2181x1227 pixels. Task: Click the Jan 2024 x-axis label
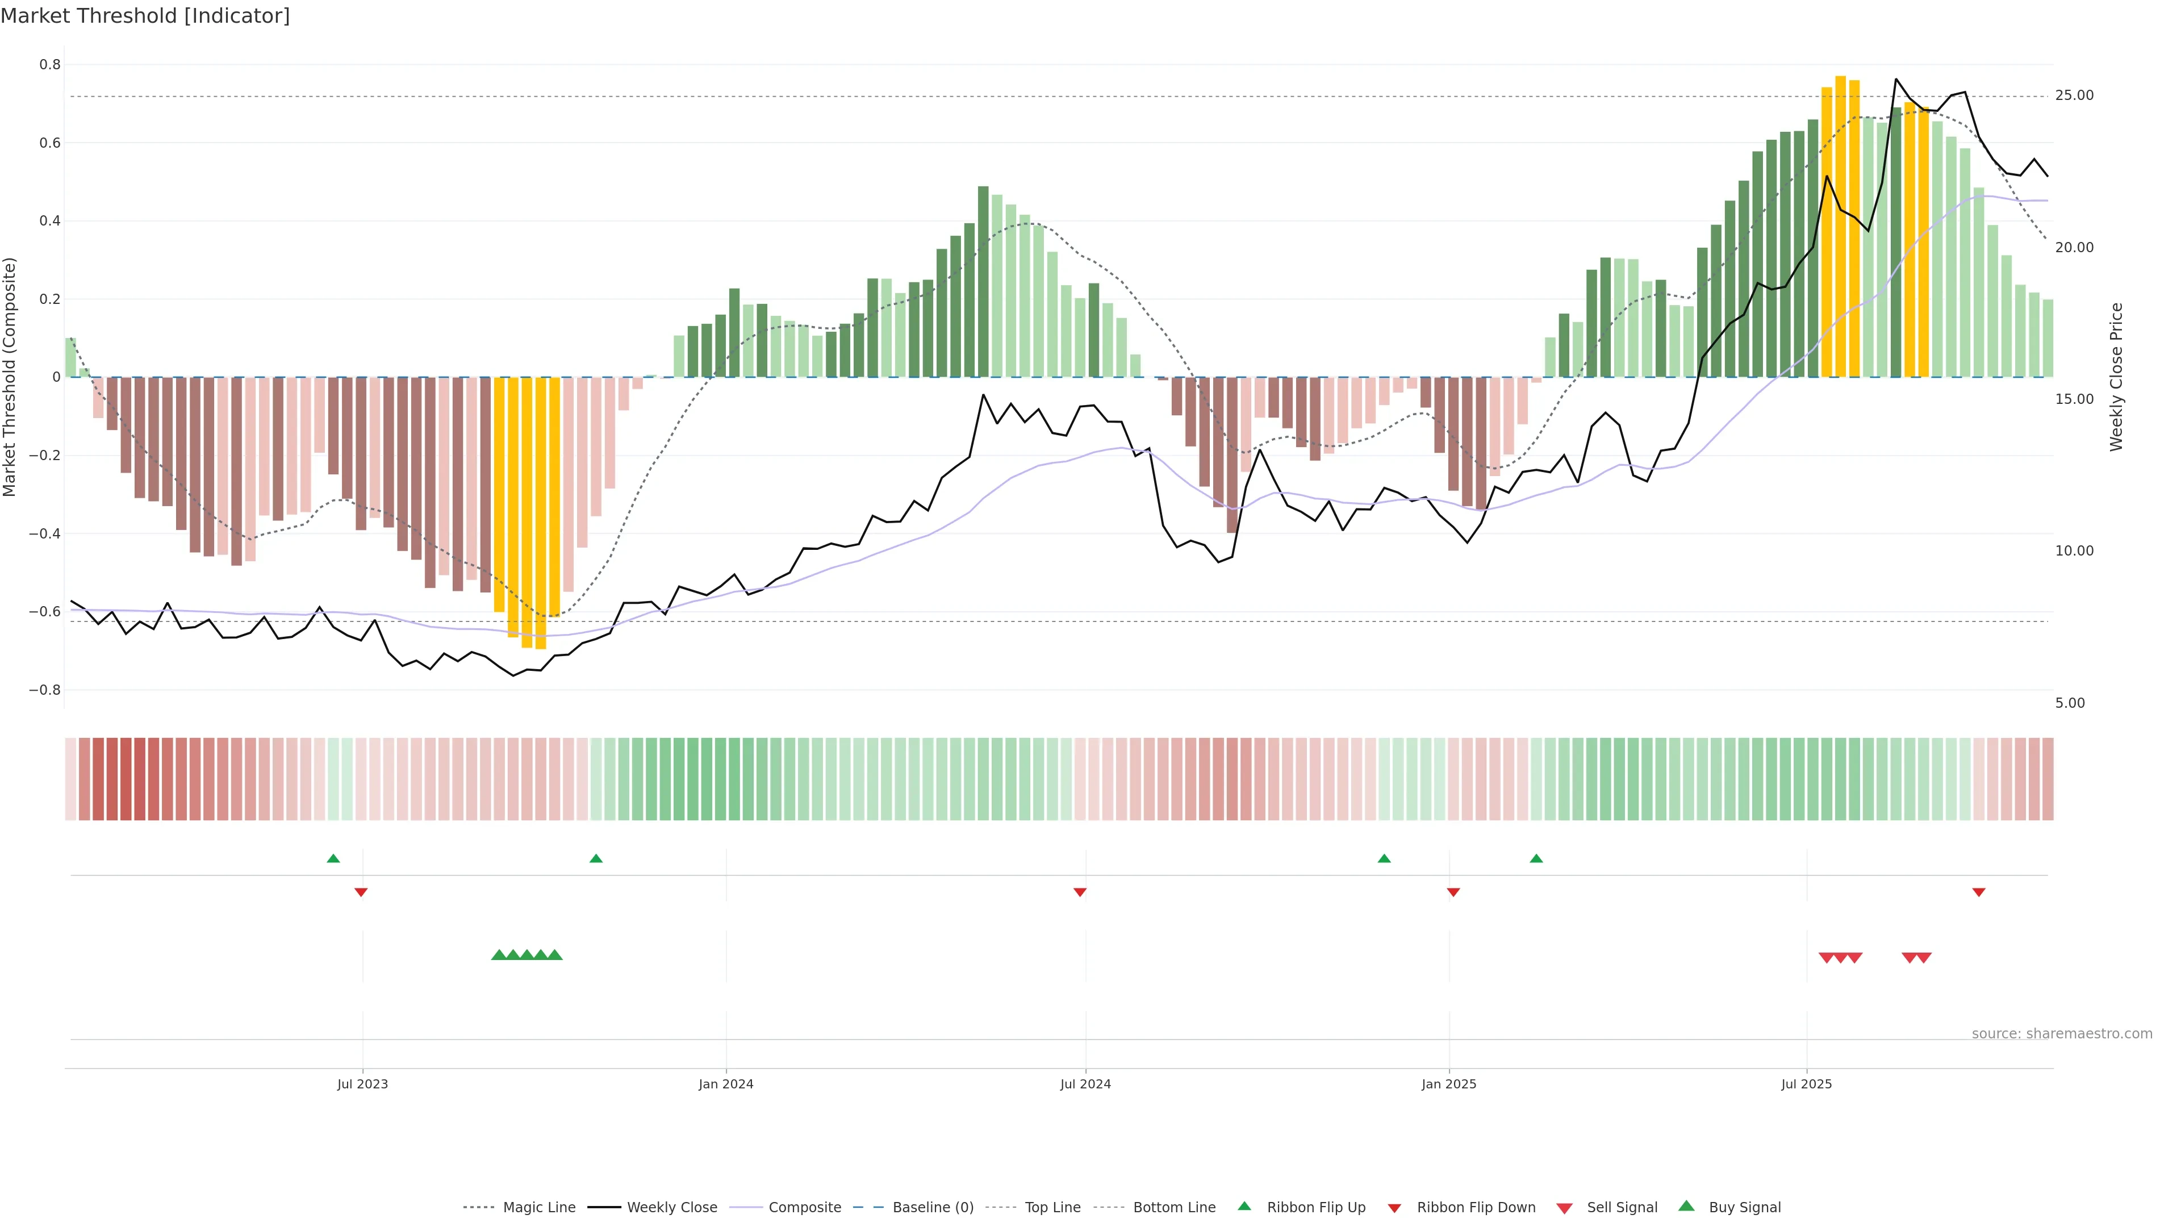point(726,1084)
